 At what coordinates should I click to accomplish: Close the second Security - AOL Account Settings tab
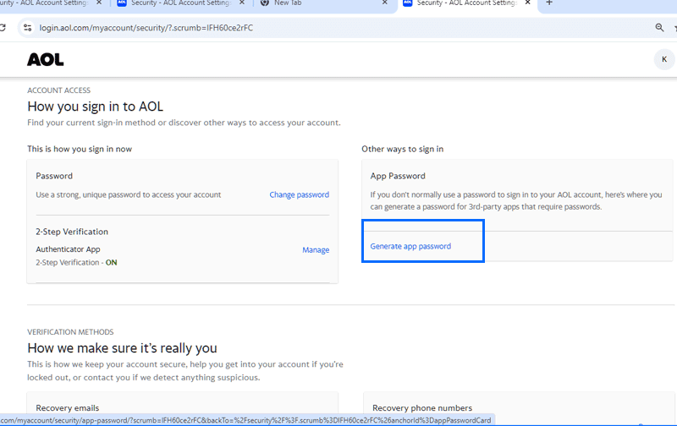[x=242, y=3]
